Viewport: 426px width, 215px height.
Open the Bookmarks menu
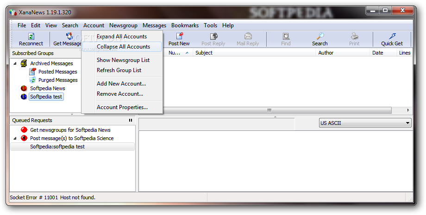tap(185, 25)
